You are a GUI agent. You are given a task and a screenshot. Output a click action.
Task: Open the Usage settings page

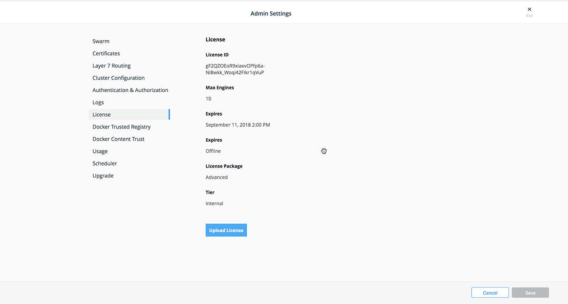coord(100,151)
